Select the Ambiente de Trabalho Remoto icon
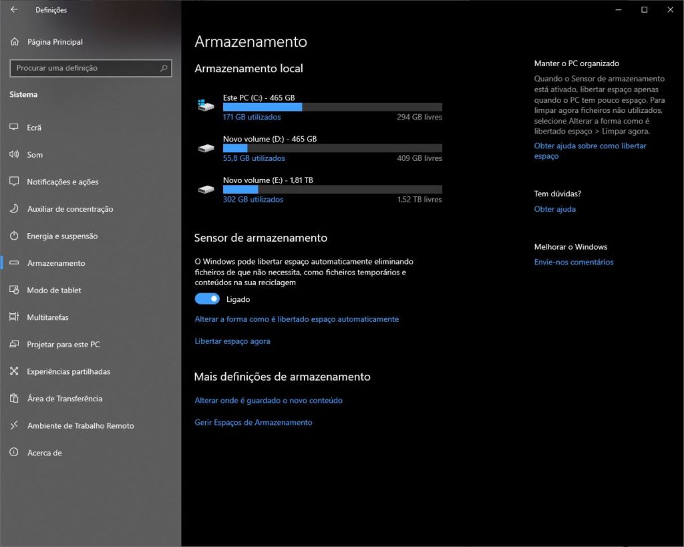The height and width of the screenshot is (547, 684). (14, 425)
